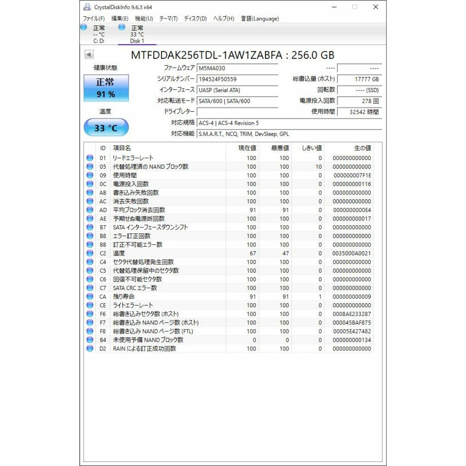Select the 総書き込み NAND ページ数 (FTL) row

pyautogui.click(x=229, y=331)
